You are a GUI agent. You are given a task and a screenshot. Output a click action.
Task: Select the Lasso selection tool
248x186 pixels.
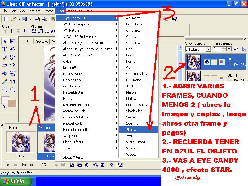pos(12,65)
